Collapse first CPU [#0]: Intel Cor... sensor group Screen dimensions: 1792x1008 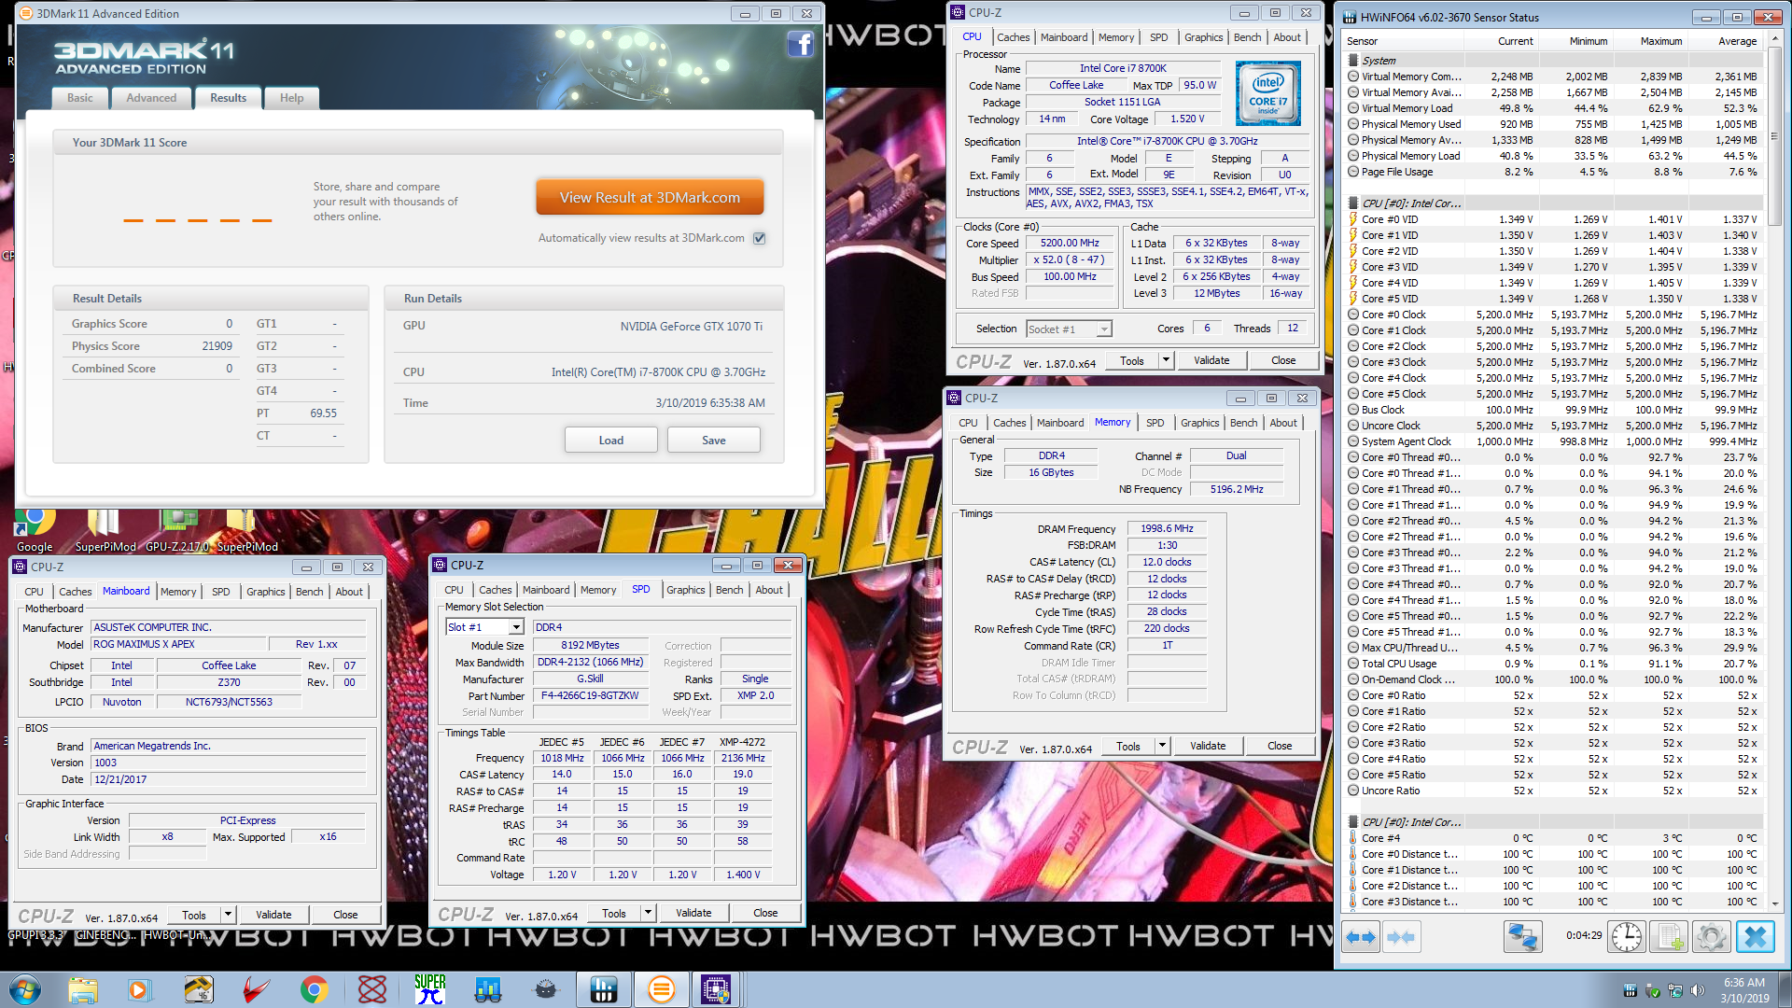(1353, 203)
